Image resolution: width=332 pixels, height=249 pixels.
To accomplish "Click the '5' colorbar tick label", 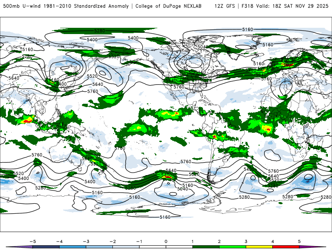I will pos(299,242).
